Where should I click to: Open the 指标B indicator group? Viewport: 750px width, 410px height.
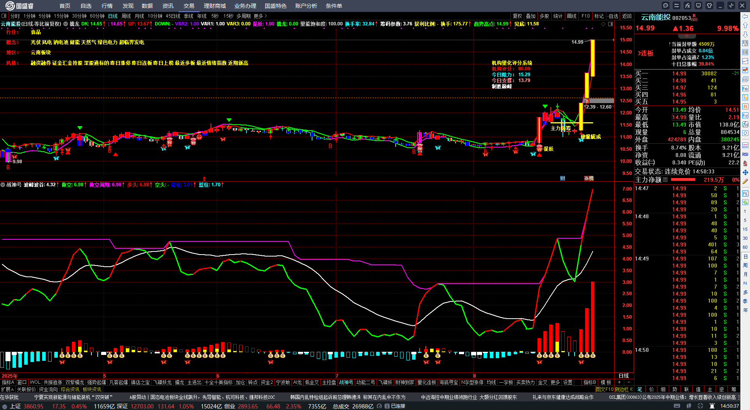[x=589, y=382]
